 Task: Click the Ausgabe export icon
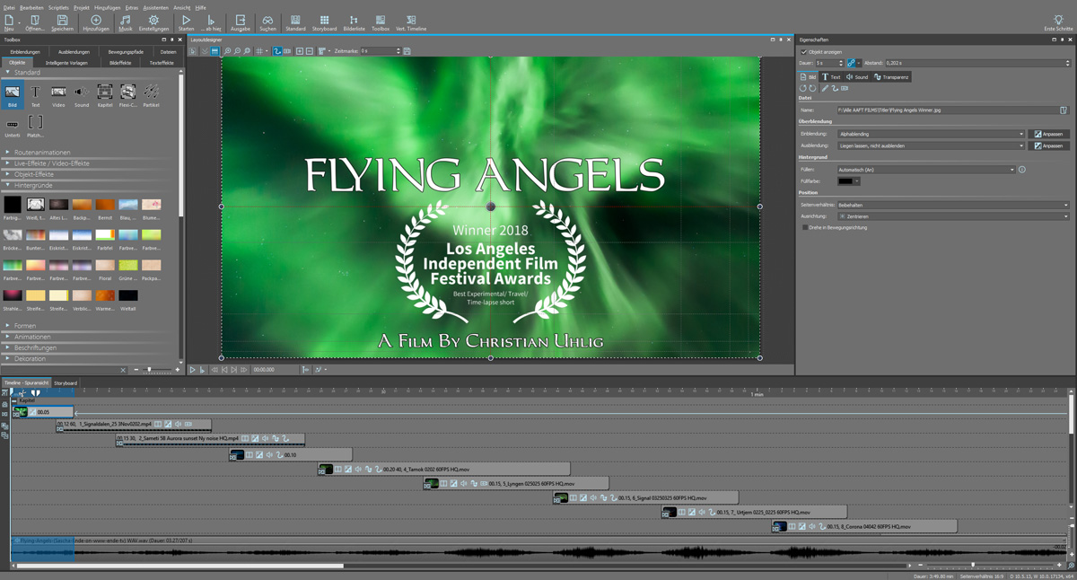tap(241, 22)
